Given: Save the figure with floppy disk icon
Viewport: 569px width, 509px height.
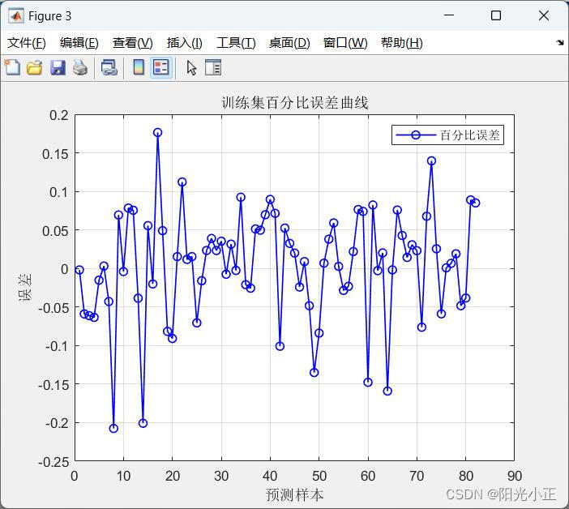Looking at the screenshot, I should pyautogui.click(x=58, y=67).
